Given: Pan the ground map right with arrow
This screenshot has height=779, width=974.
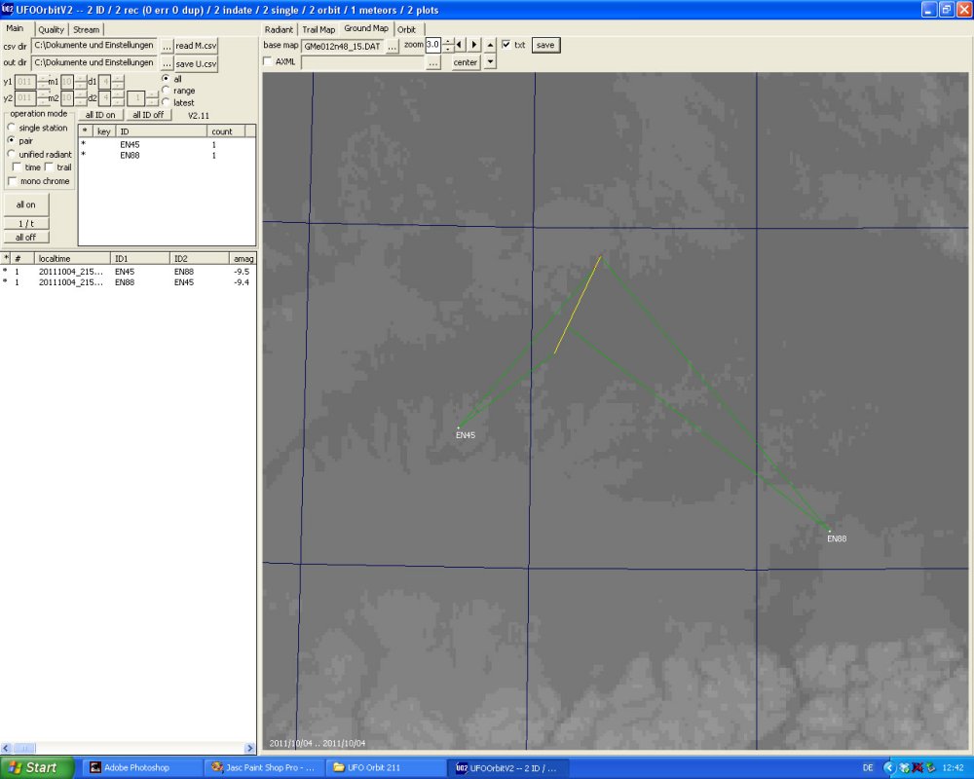Looking at the screenshot, I should click(474, 45).
